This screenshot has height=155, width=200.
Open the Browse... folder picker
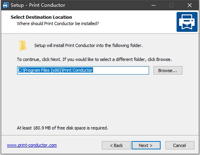click(x=168, y=71)
